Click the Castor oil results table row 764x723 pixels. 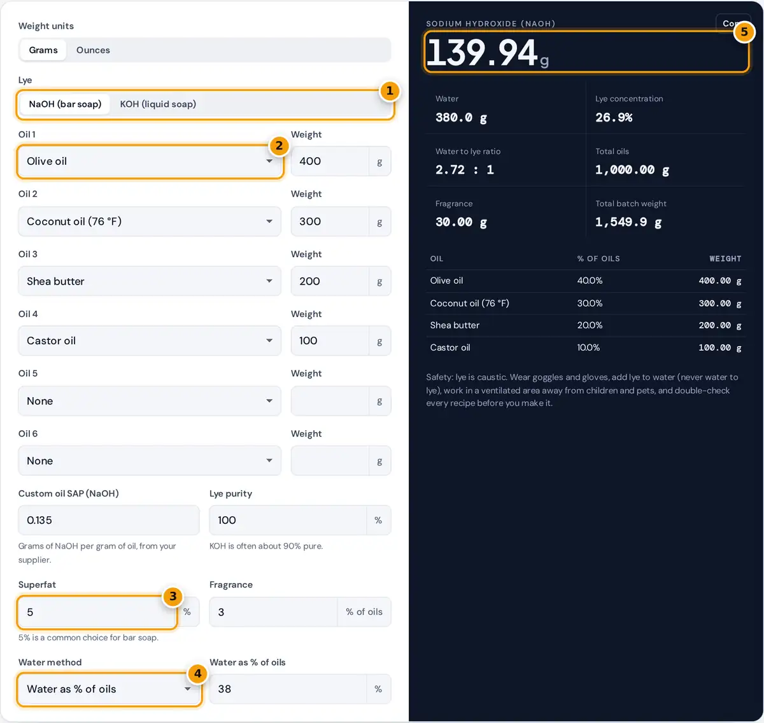click(x=586, y=347)
